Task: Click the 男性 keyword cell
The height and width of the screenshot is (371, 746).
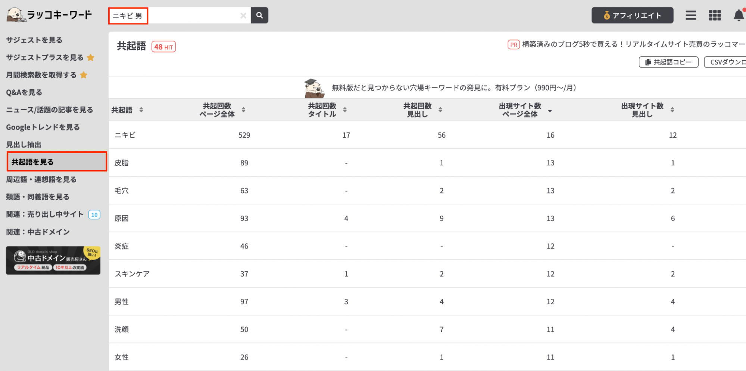Action: point(122,302)
